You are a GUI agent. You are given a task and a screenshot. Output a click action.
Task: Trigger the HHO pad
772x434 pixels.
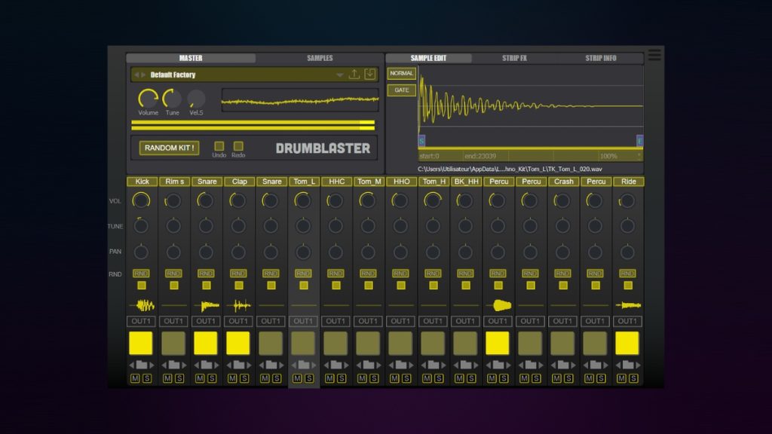400,343
